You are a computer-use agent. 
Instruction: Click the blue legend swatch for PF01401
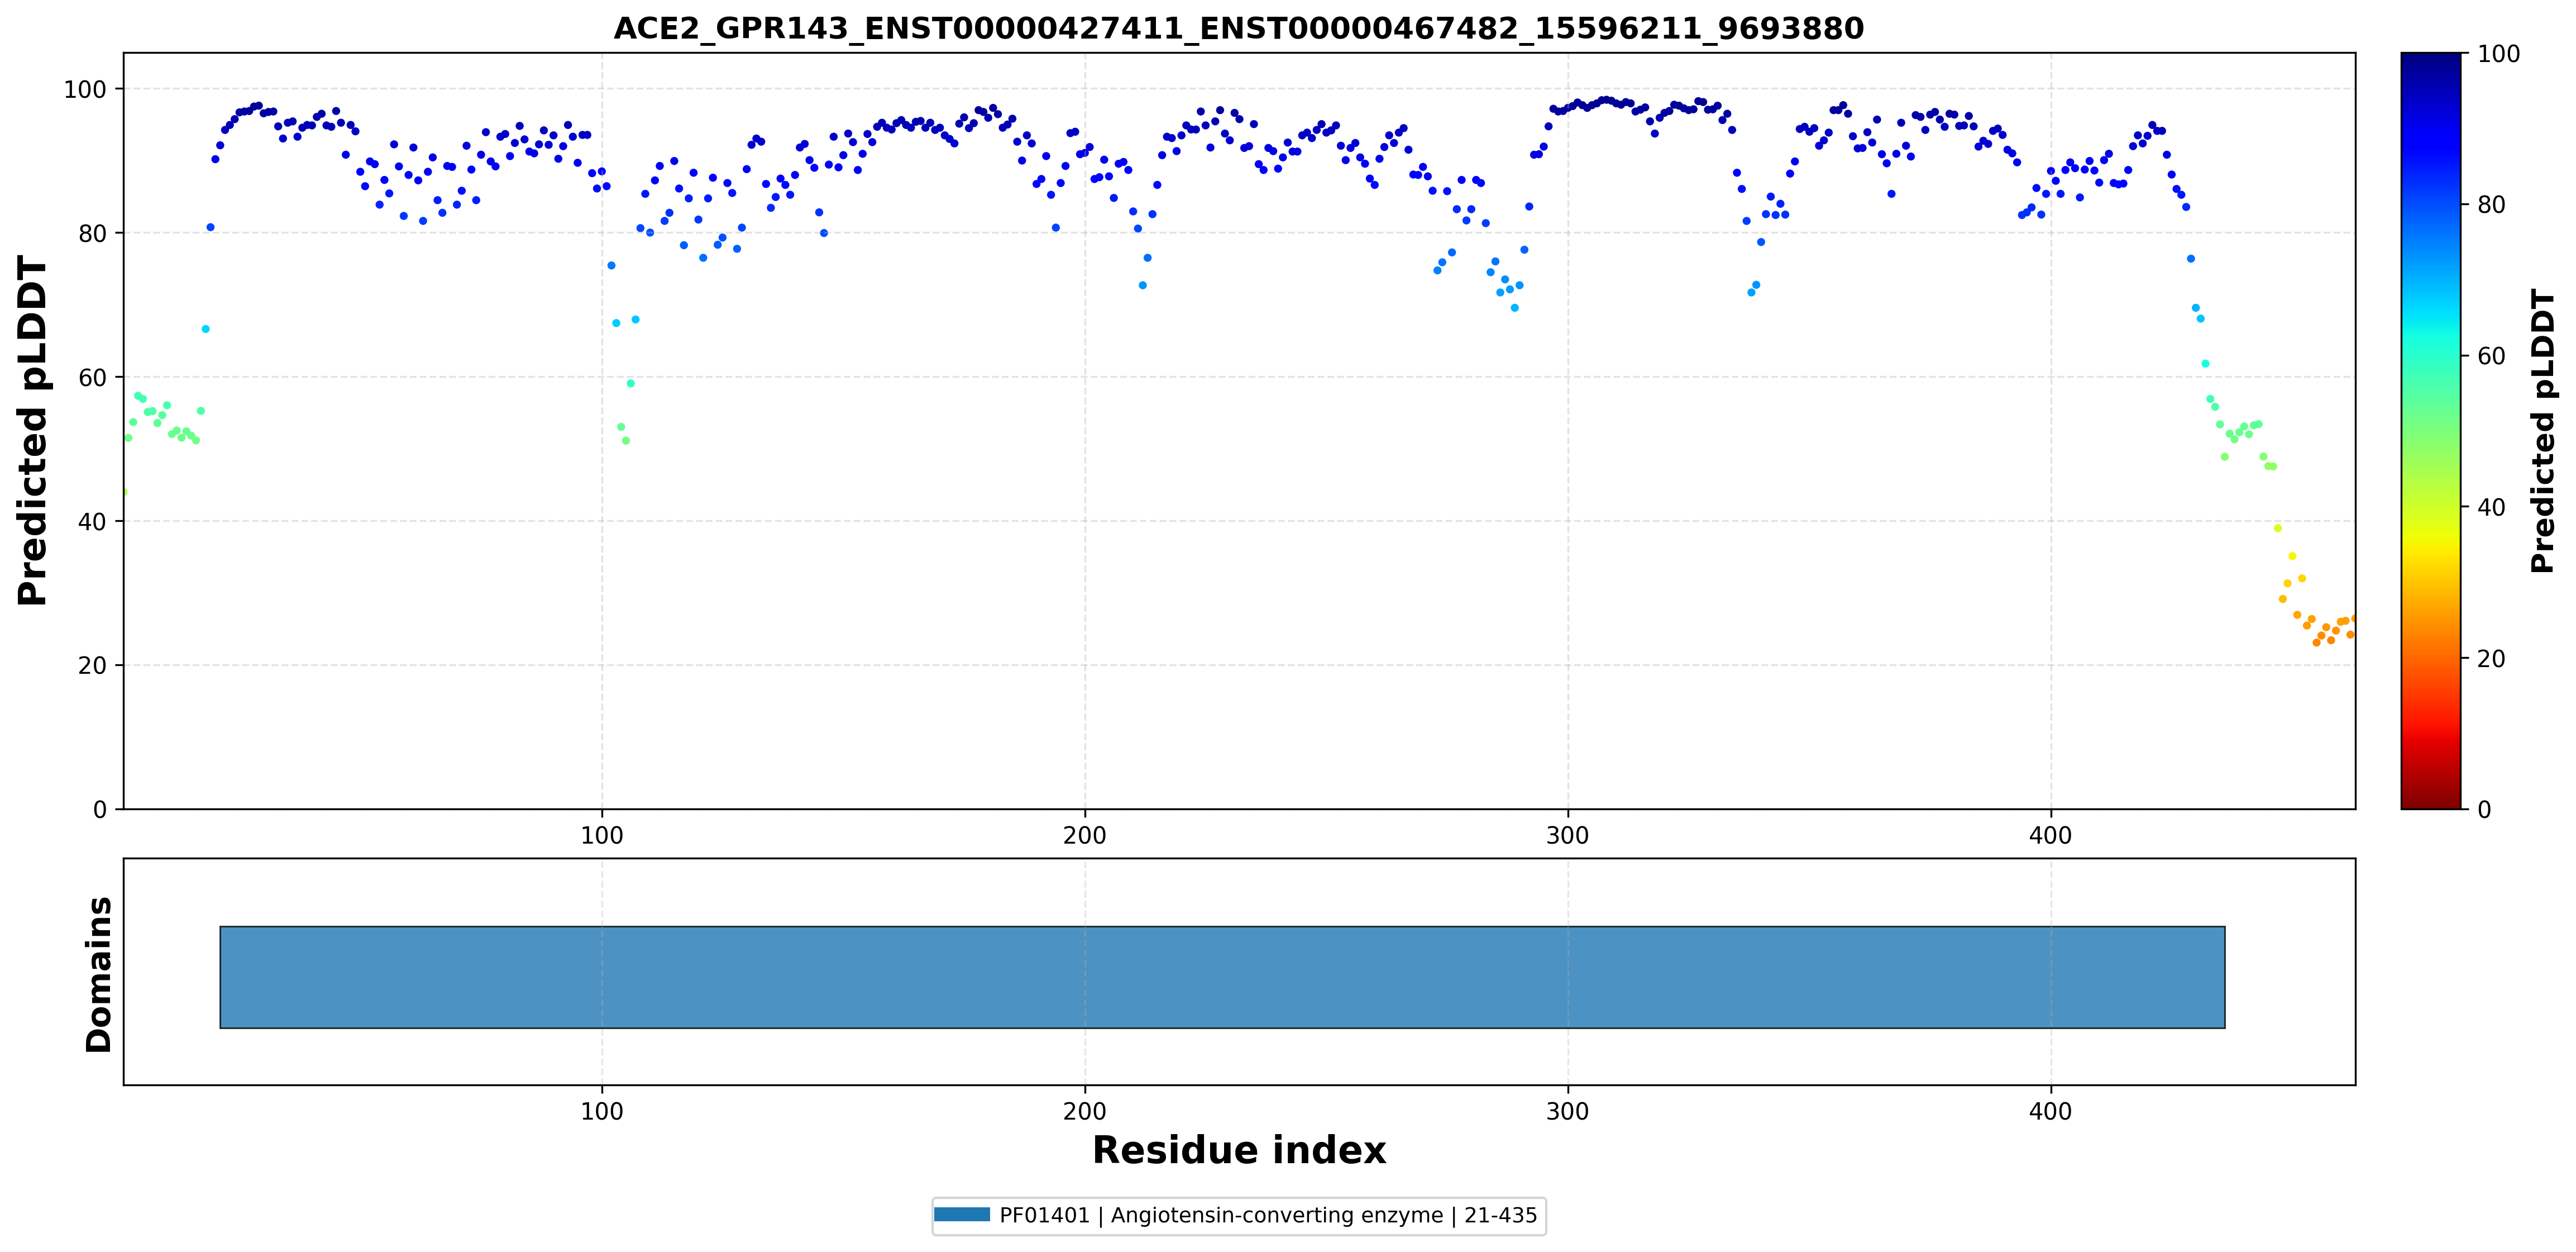tap(962, 1215)
